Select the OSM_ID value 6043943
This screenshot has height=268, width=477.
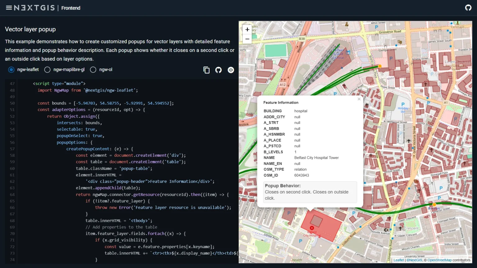point(302,176)
